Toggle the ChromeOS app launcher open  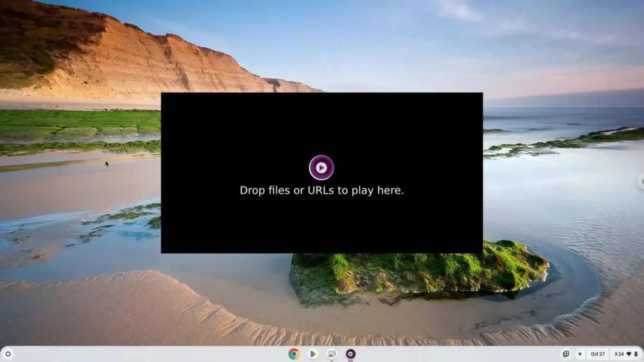7,354
